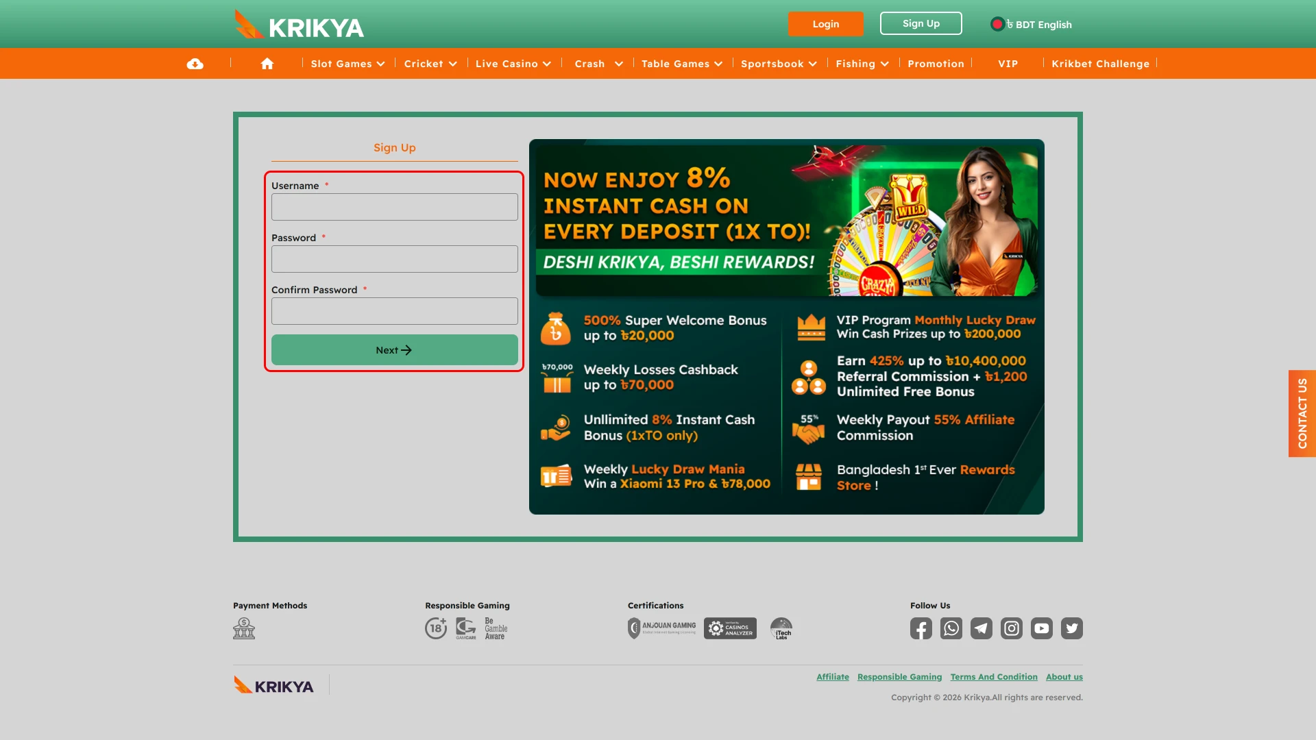Open the Twitter social icon
This screenshot has width=1316, height=740.
pos(1072,628)
